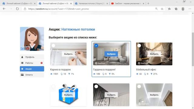This screenshot has width=194, height=109.
Task: Click Выбрано on Гардина в подарок card
Action: tap(111, 54)
